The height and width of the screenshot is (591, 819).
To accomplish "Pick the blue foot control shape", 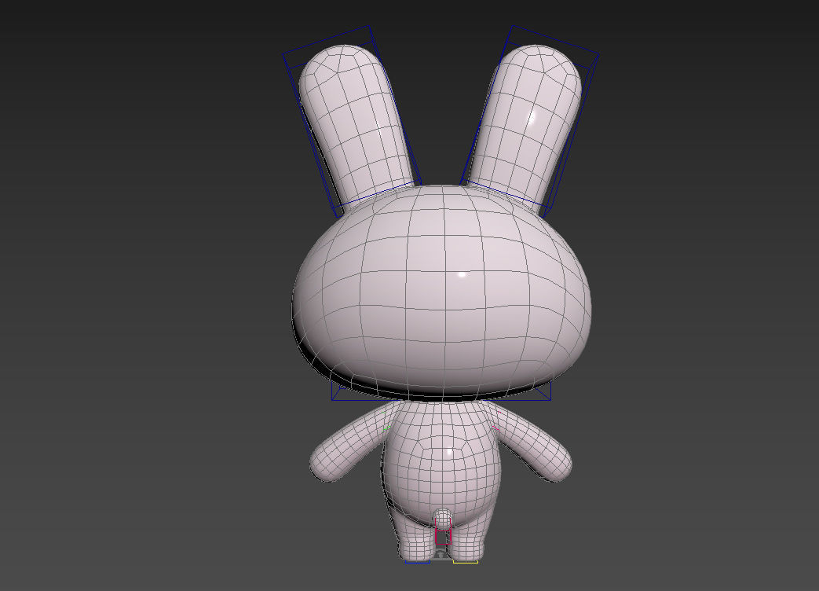I will (417, 562).
